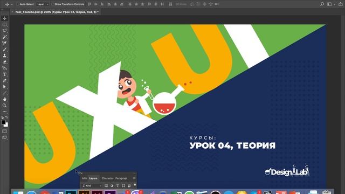345x194 pixels.
Task: Switch to the Info panel tab
Action: pyautogui.click(x=84, y=178)
